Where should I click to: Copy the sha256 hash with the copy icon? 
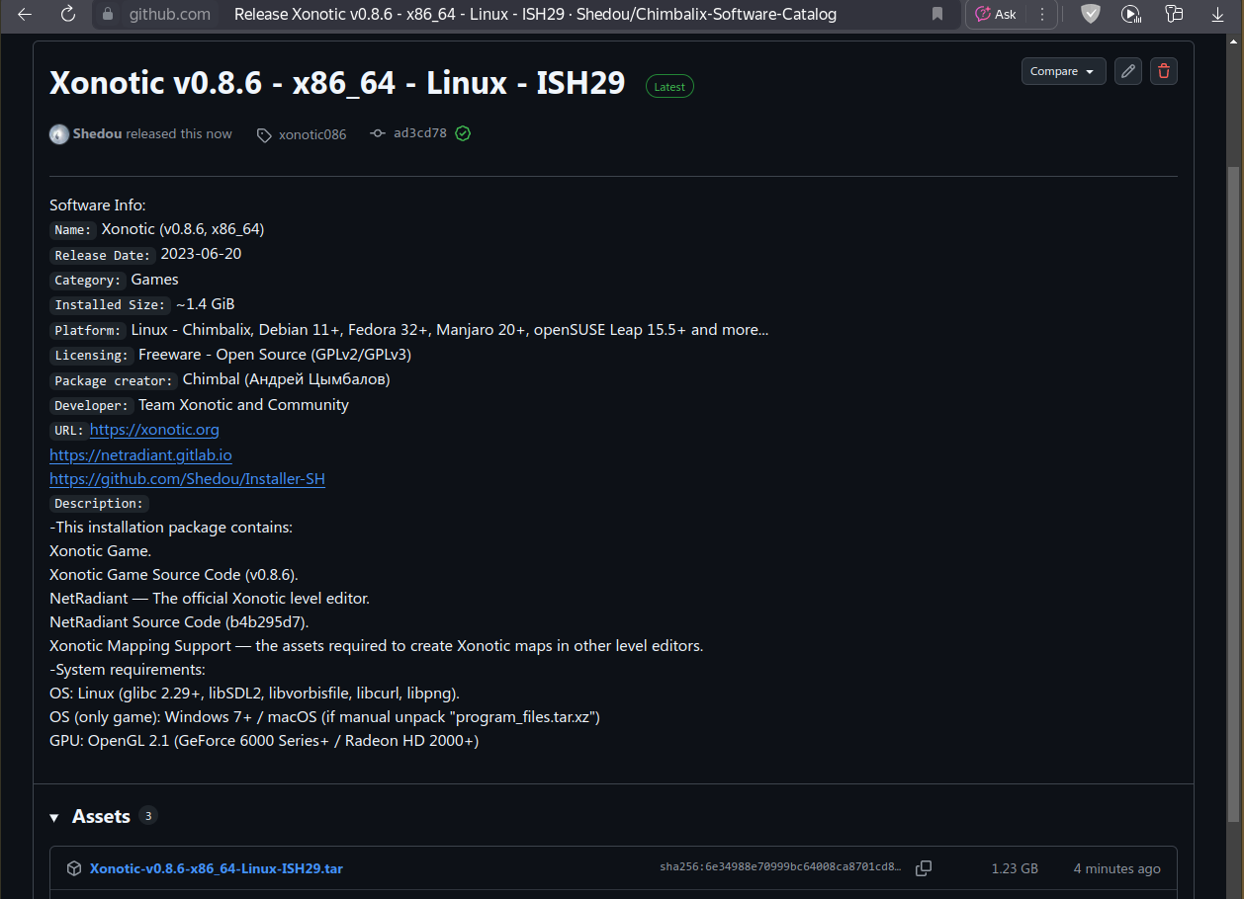coord(924,868)
